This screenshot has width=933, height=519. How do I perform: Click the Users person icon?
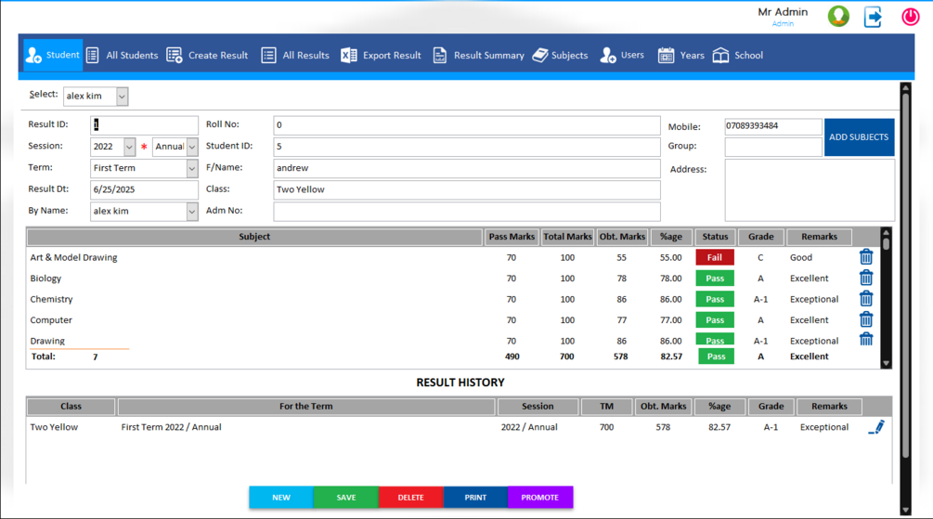[x=607, y=56]
